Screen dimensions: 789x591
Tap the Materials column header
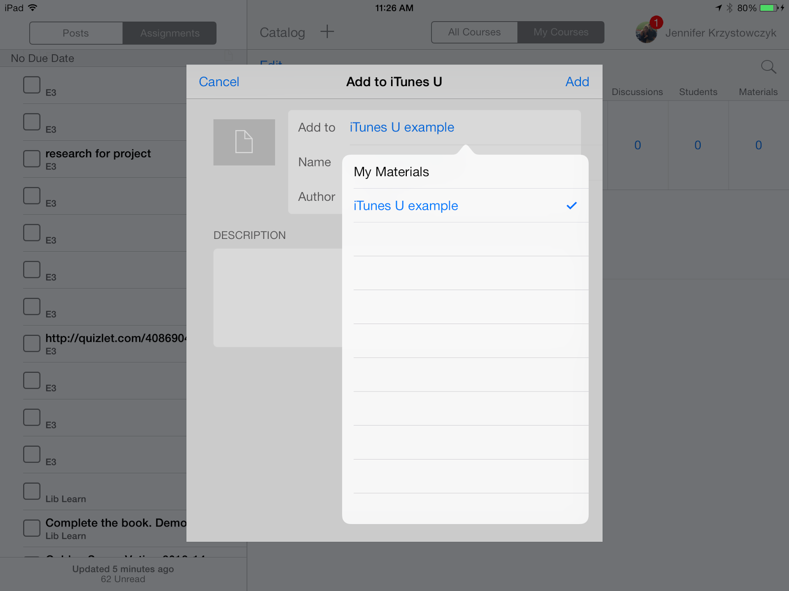click(x=758, y=92)
